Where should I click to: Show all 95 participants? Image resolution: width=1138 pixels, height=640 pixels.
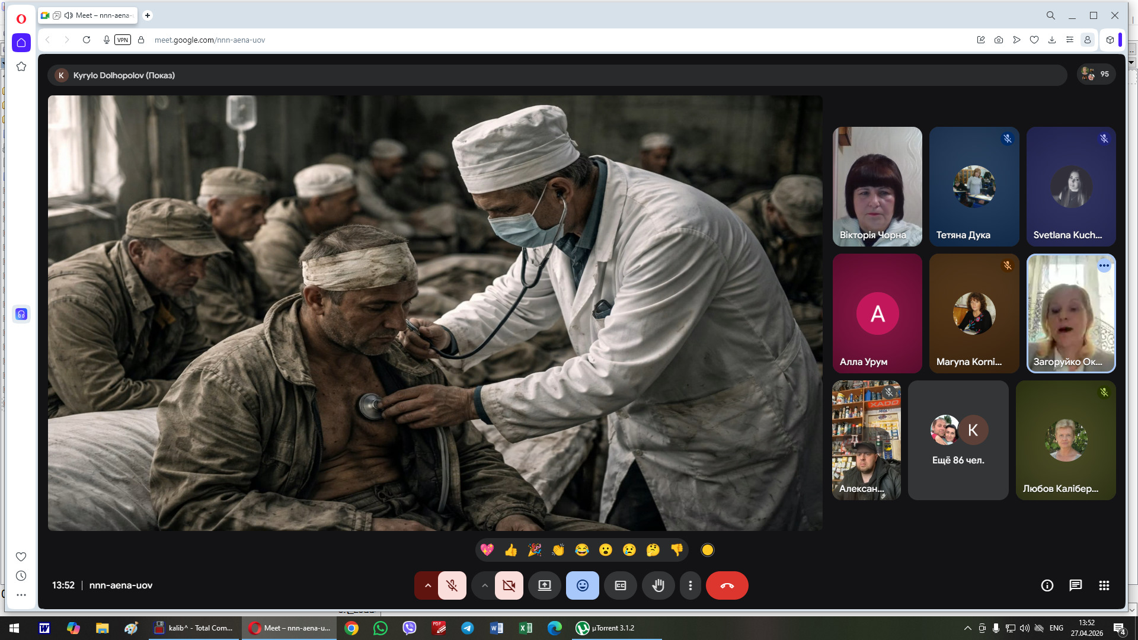(x=1096, y=74)
